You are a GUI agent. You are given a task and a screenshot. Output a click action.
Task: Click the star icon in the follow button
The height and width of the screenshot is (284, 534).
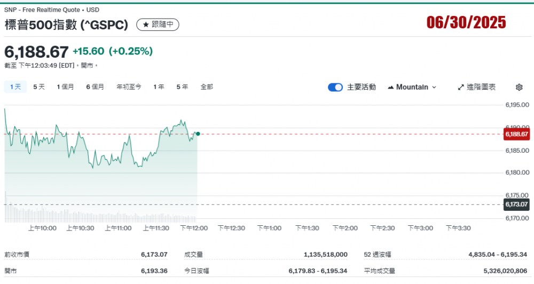tap(146, 25)
